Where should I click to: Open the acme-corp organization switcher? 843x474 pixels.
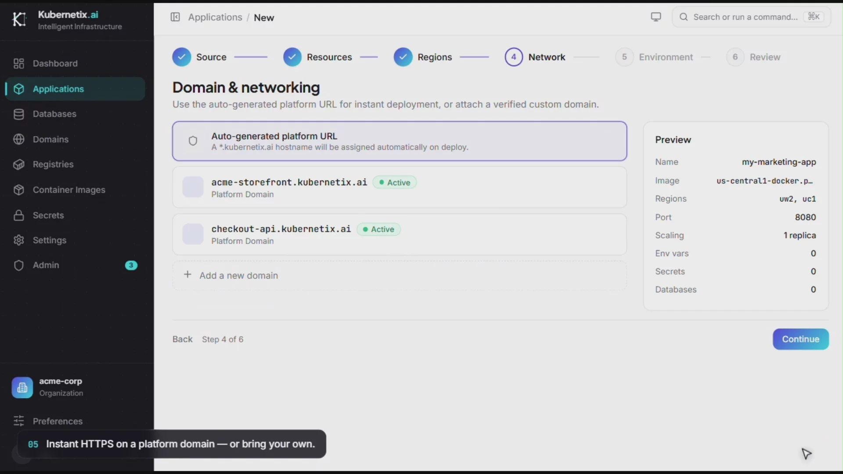click(x=75, y=388)
